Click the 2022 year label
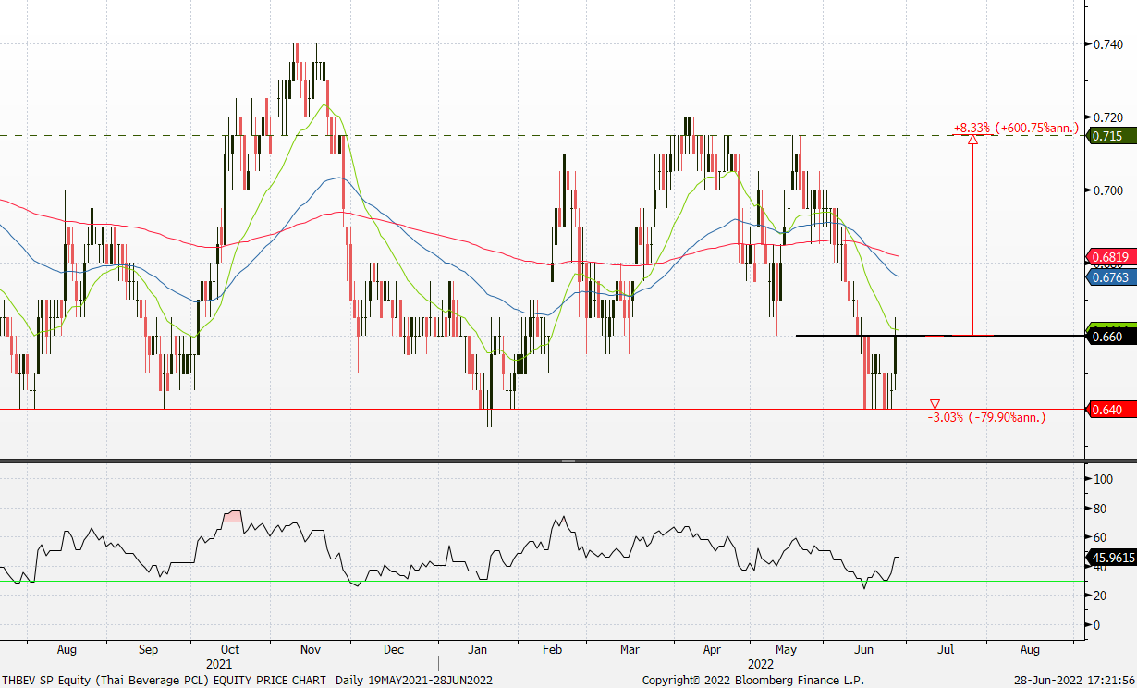This screenshot has width=1137, height=688. click(760, 664)
